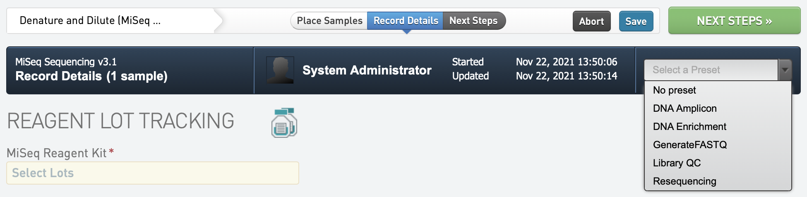Click the Denature and Dilute breadcrumb title
The height and width of the screenshot is (197, 807).
(90, 21)
